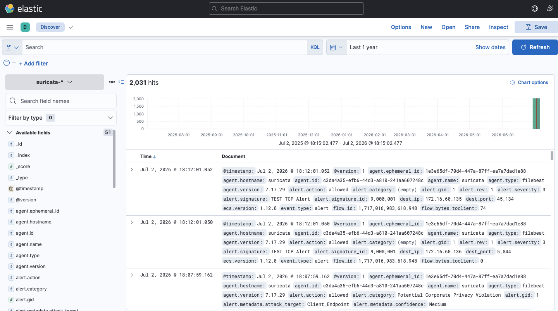558x311 pixels.
Task: Click Show dates link
Action: [x=491, y=47]
